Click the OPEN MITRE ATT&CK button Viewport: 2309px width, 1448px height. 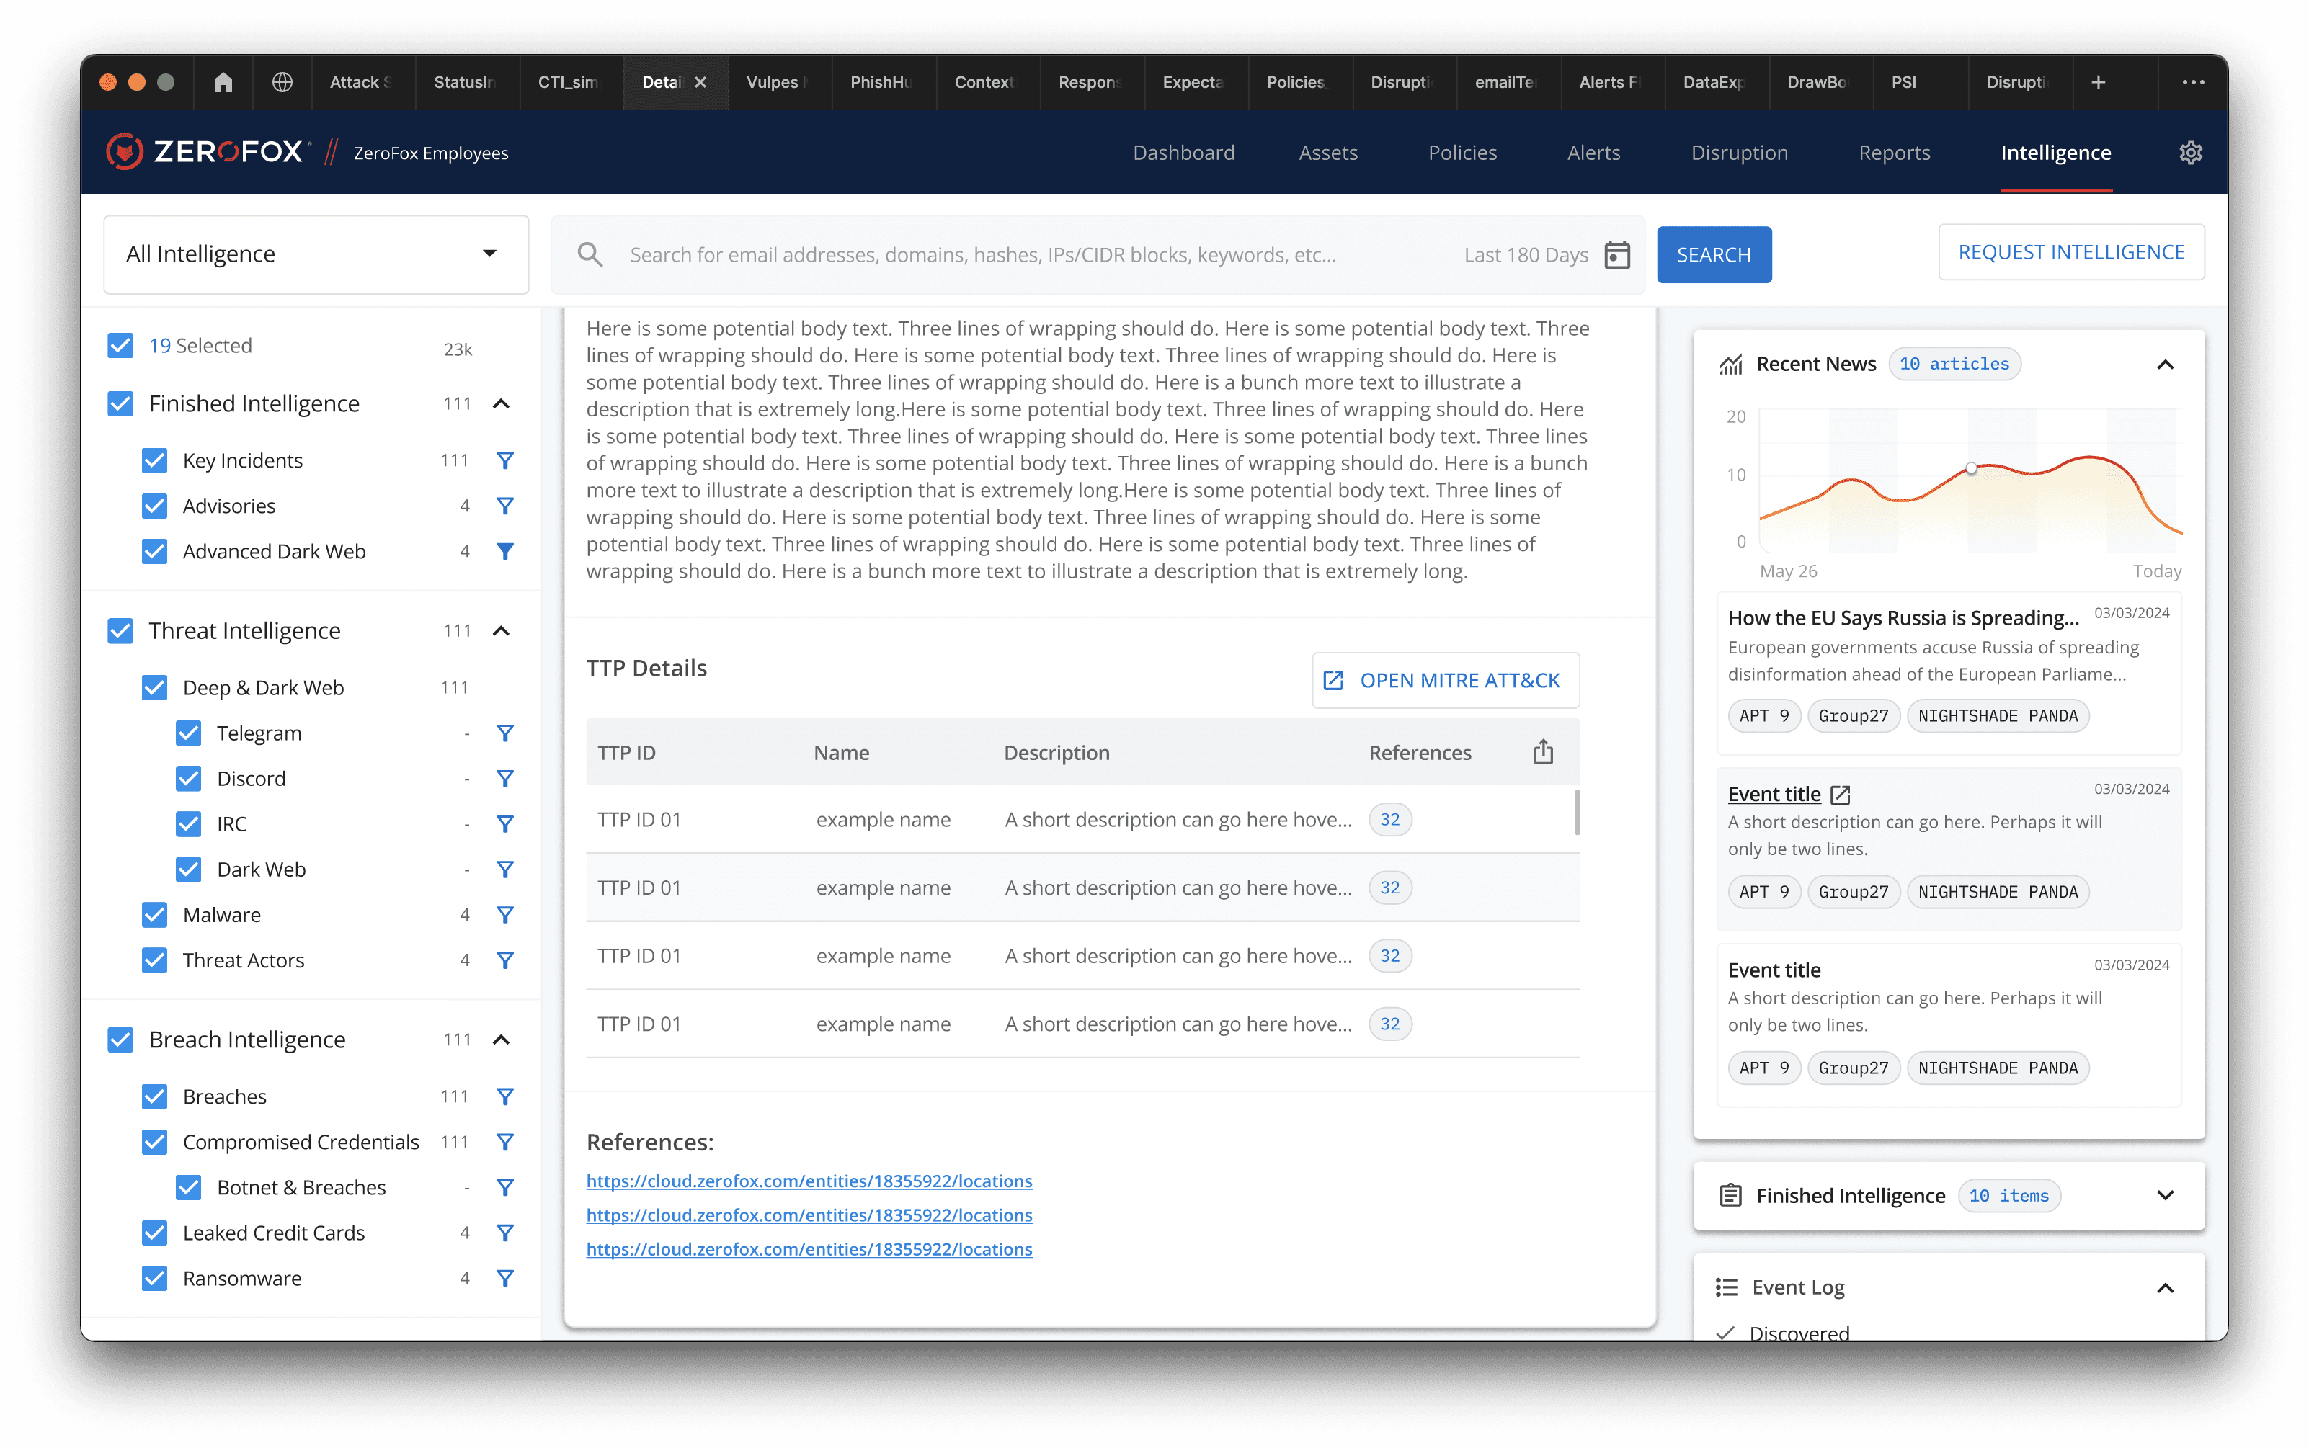pos(1445,681)
